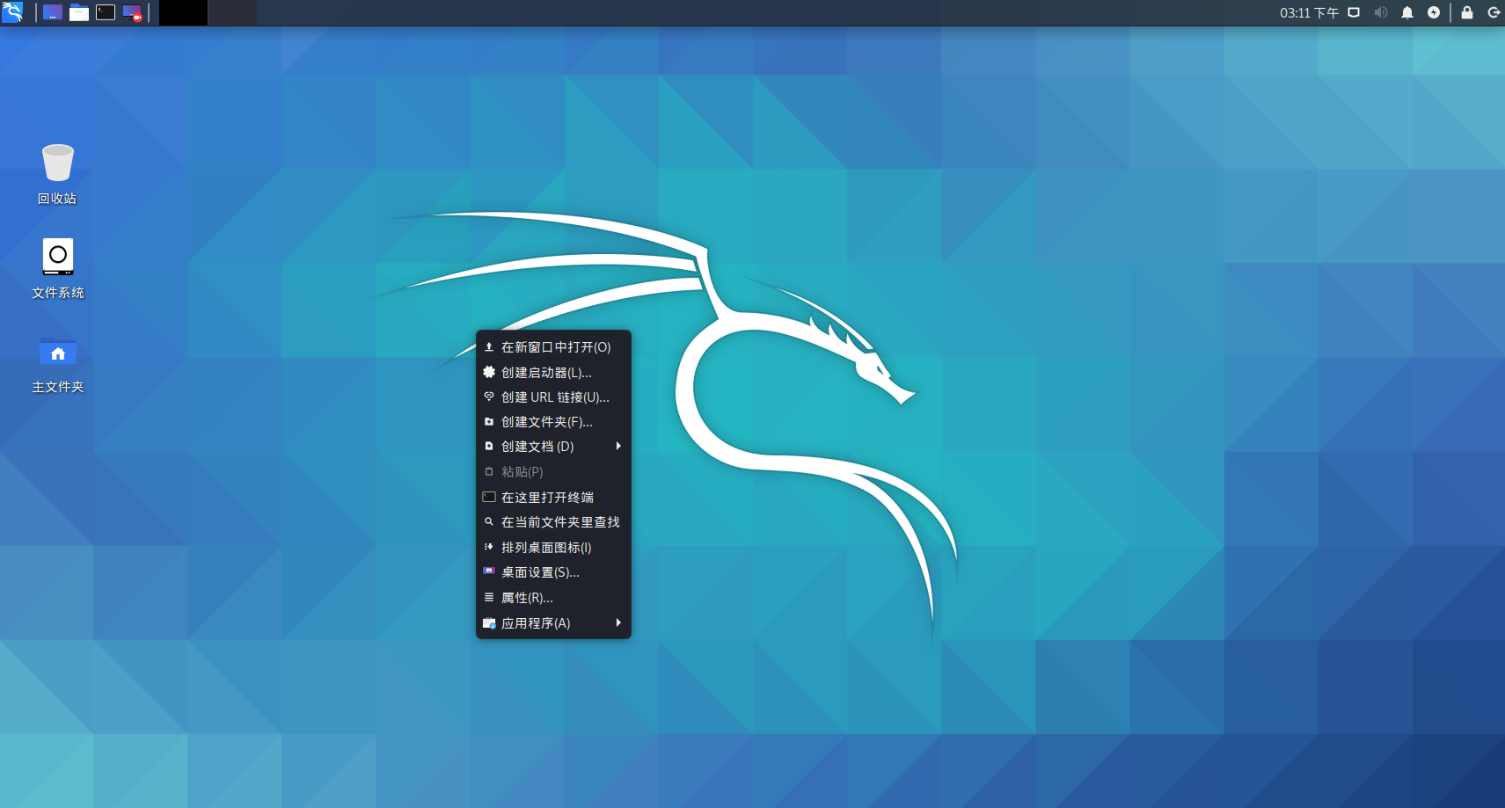Open 属性(R)... from the context menu
Viewport: 1505px width, 808px height.
click(553, 598)
